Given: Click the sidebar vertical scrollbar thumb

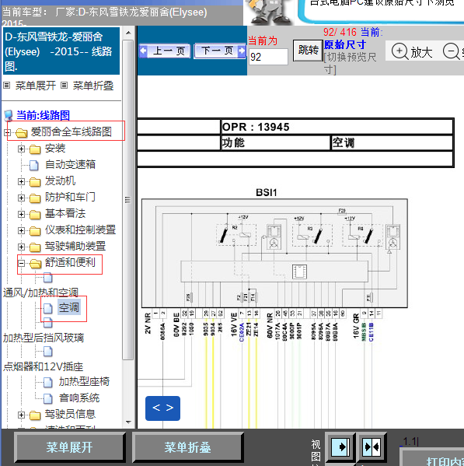Looking at the screenshot, I should coord(128,200).
